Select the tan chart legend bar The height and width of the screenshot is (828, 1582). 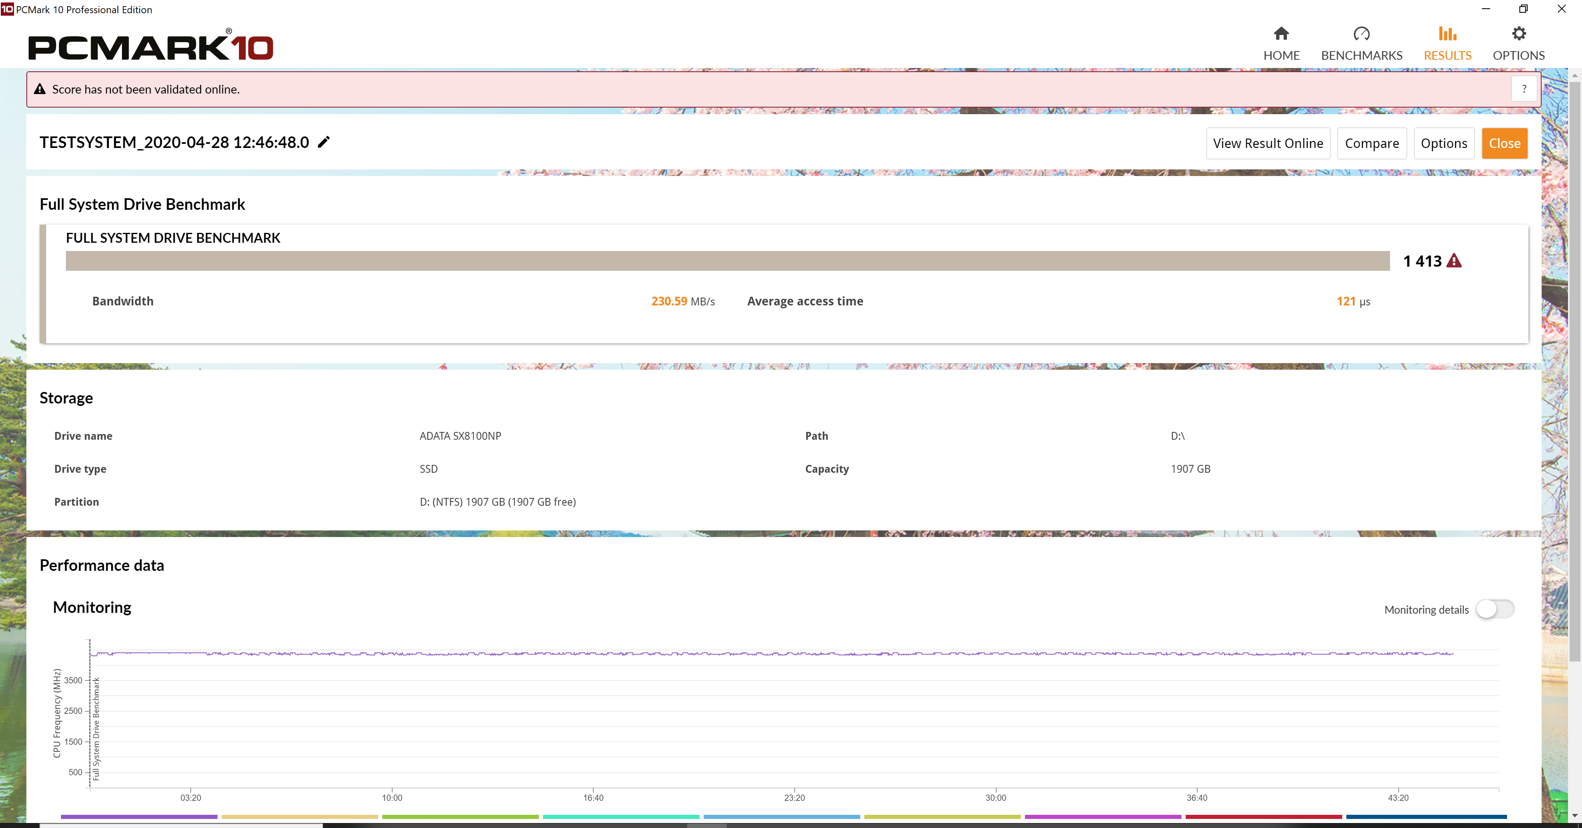[x=300, y=816]
